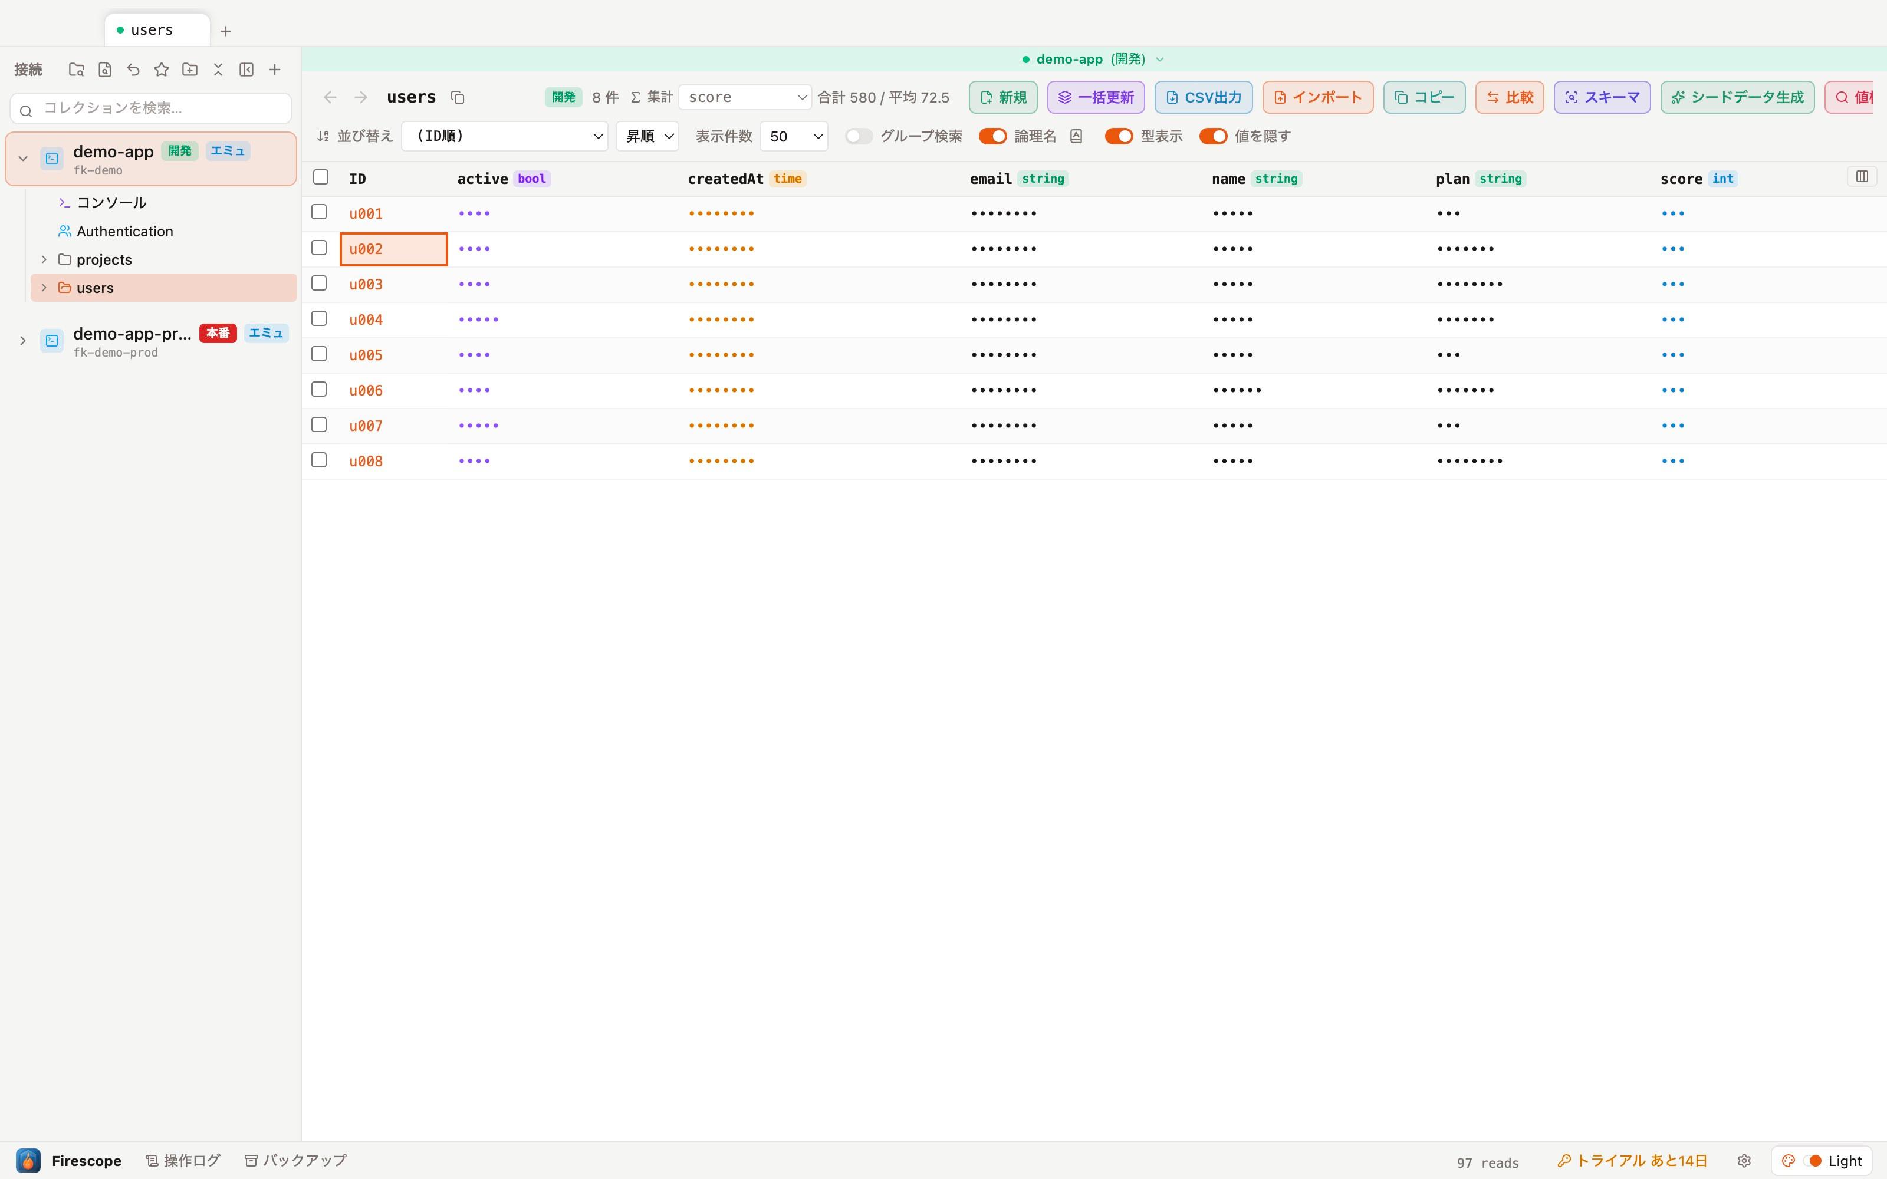Open settings gear in status bar

[1744, 1160]
